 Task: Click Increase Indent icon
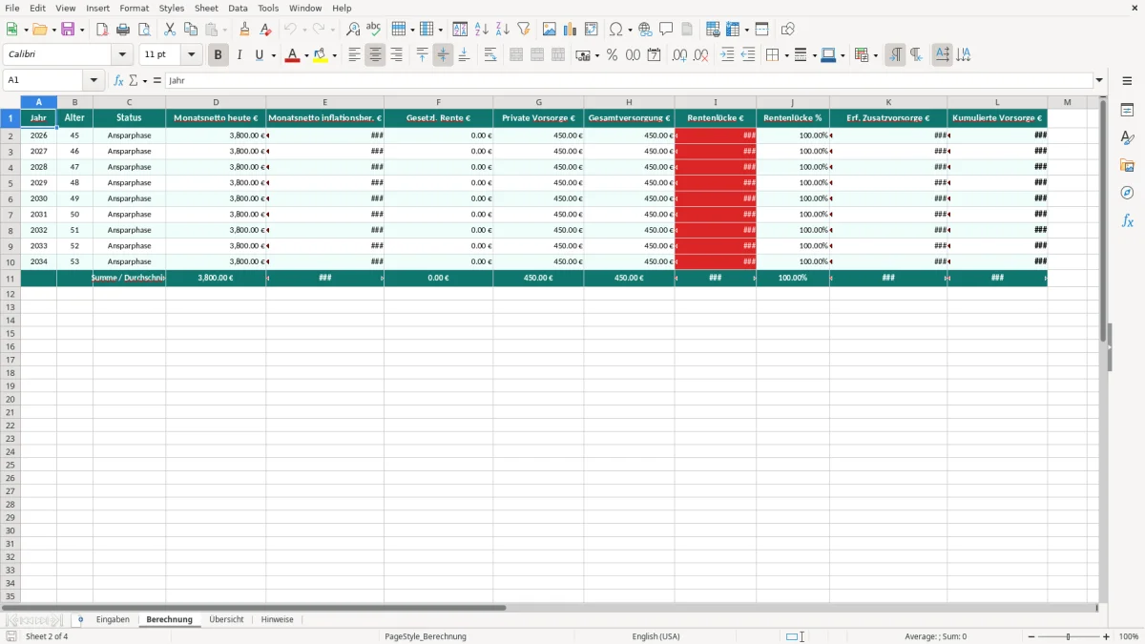coord(727,55)
